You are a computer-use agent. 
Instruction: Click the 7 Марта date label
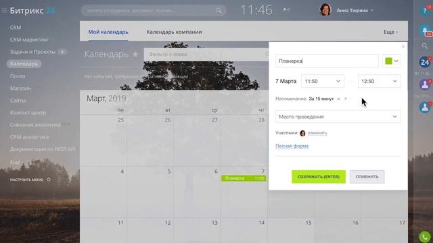286,81
